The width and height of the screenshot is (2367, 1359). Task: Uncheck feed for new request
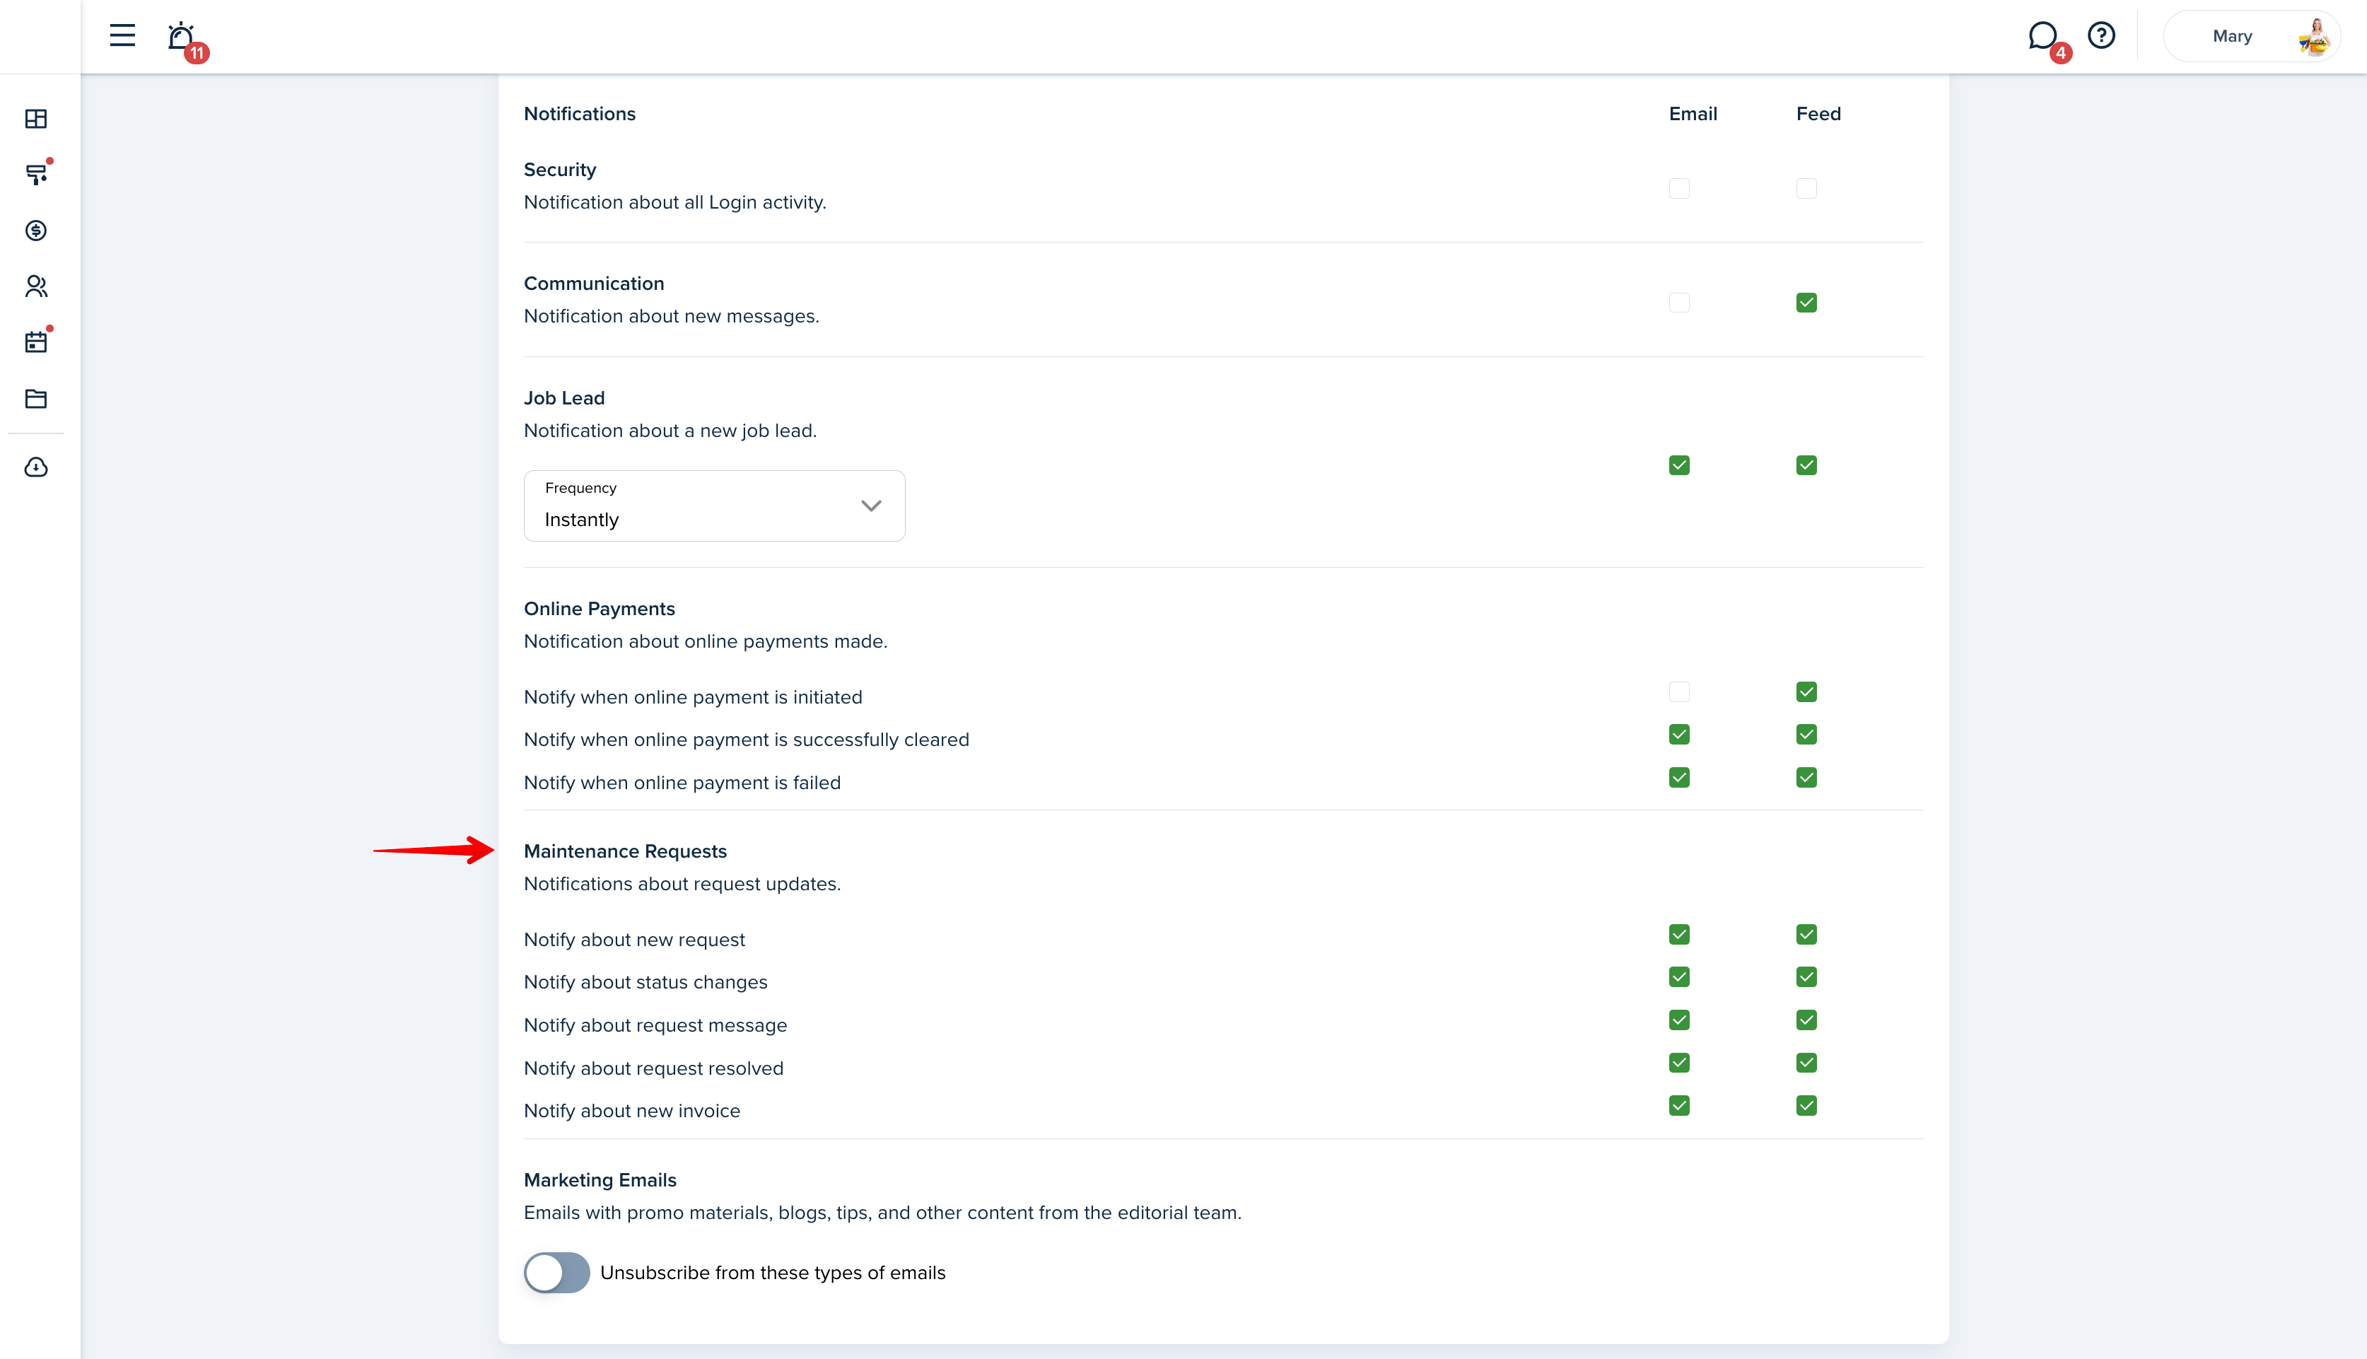(x=1806, y=934)
